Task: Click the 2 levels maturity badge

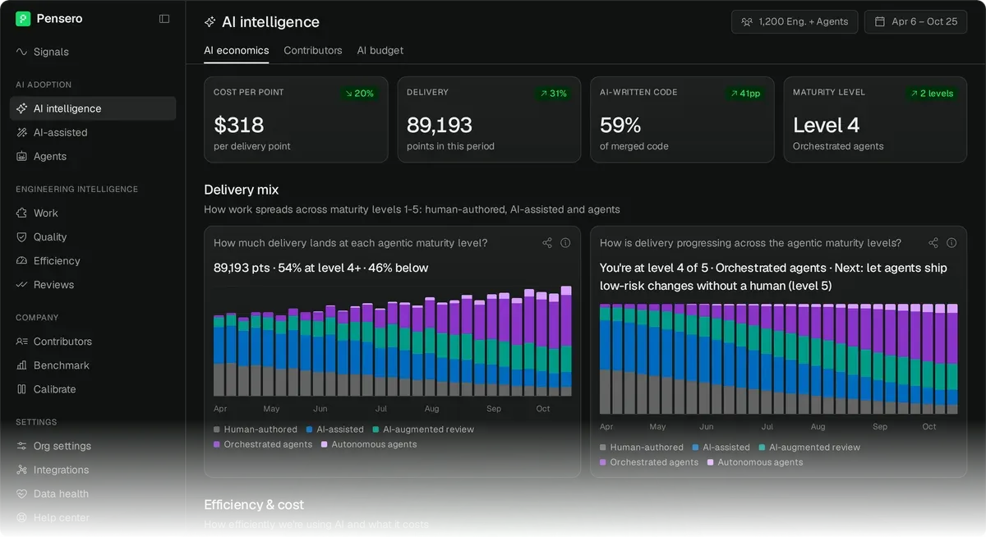Action: tap(932, 94)
